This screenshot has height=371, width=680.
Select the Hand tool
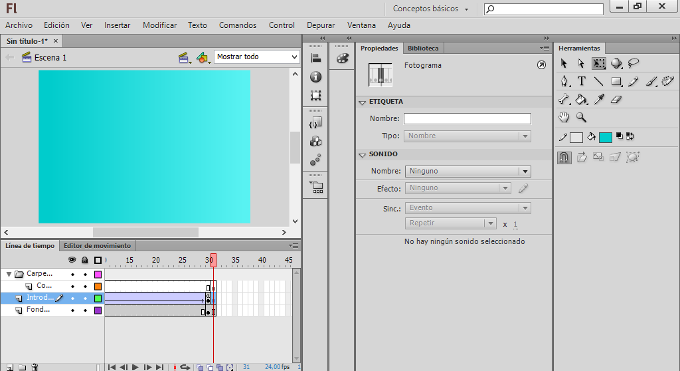point(564,117)
